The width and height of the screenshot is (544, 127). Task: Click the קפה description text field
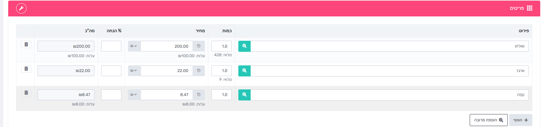(x=389, y=95)
